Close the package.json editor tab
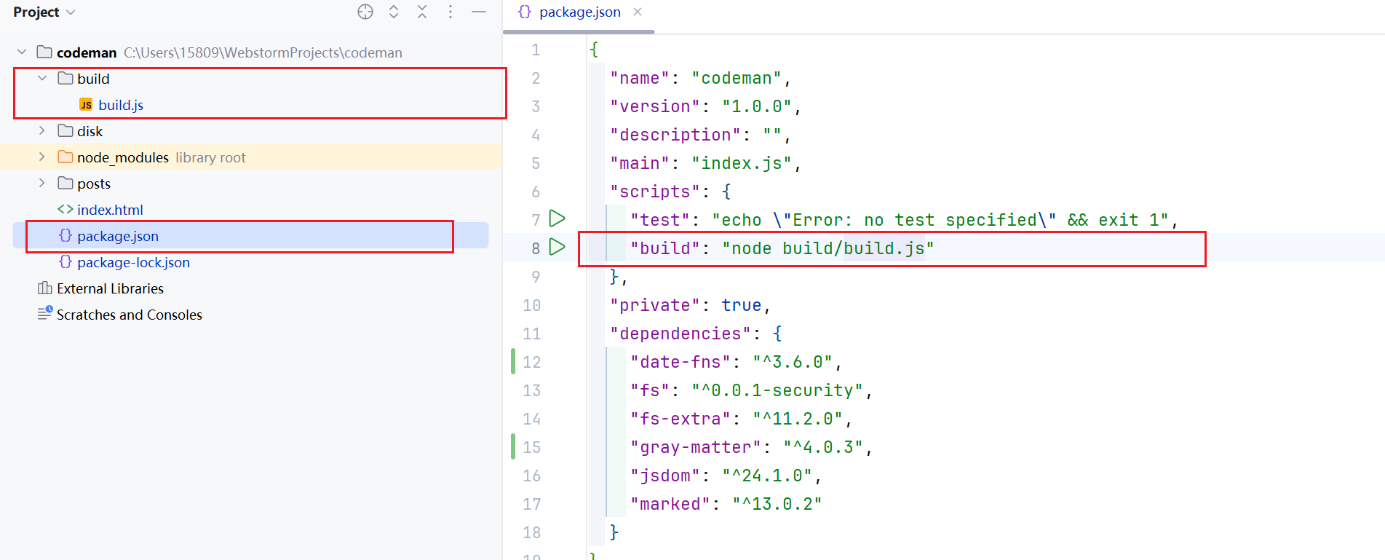This screenshot has width=1385, height=560. (x=638, y=12)
